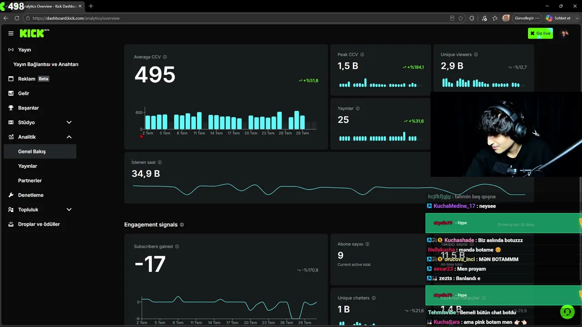Open the browser profile avatar
582x327 pixels.
coord(506,18)
